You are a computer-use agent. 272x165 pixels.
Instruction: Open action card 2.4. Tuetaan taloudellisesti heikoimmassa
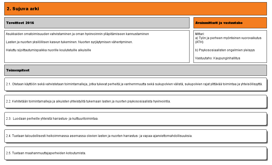(x=135, y=136)
